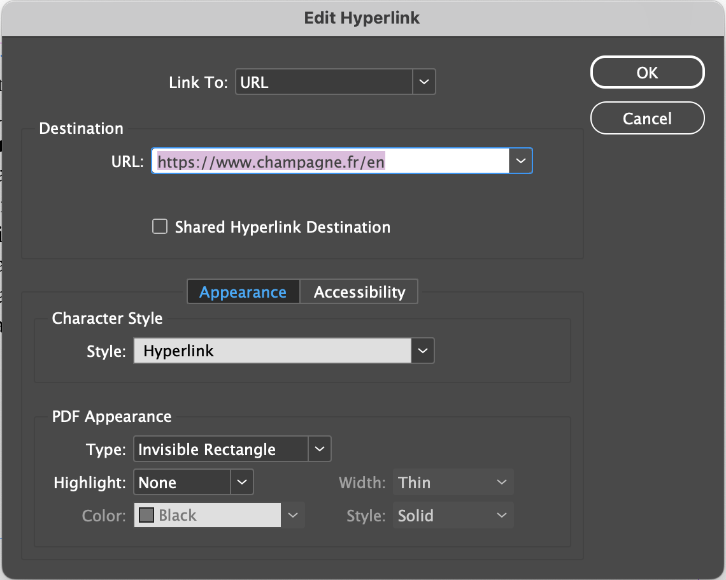The width and height of the screenshot is (726, 580).
Task: Open the Color dropdown arrow
Action: click(x=293, y=516)
